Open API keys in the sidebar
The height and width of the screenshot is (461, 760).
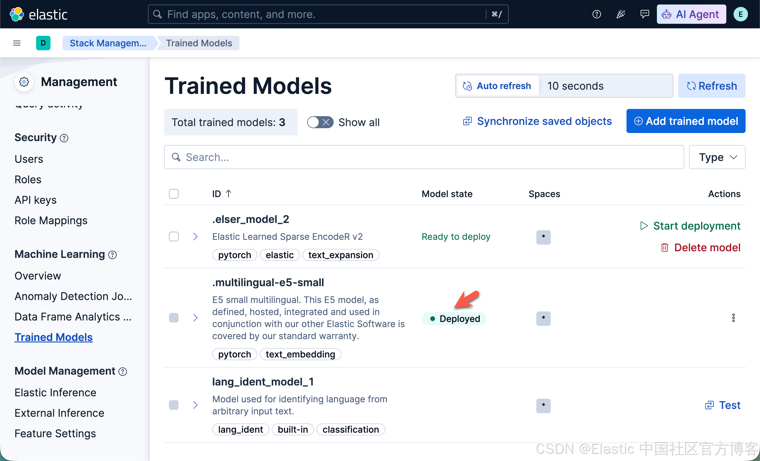[x=36, y=200]
